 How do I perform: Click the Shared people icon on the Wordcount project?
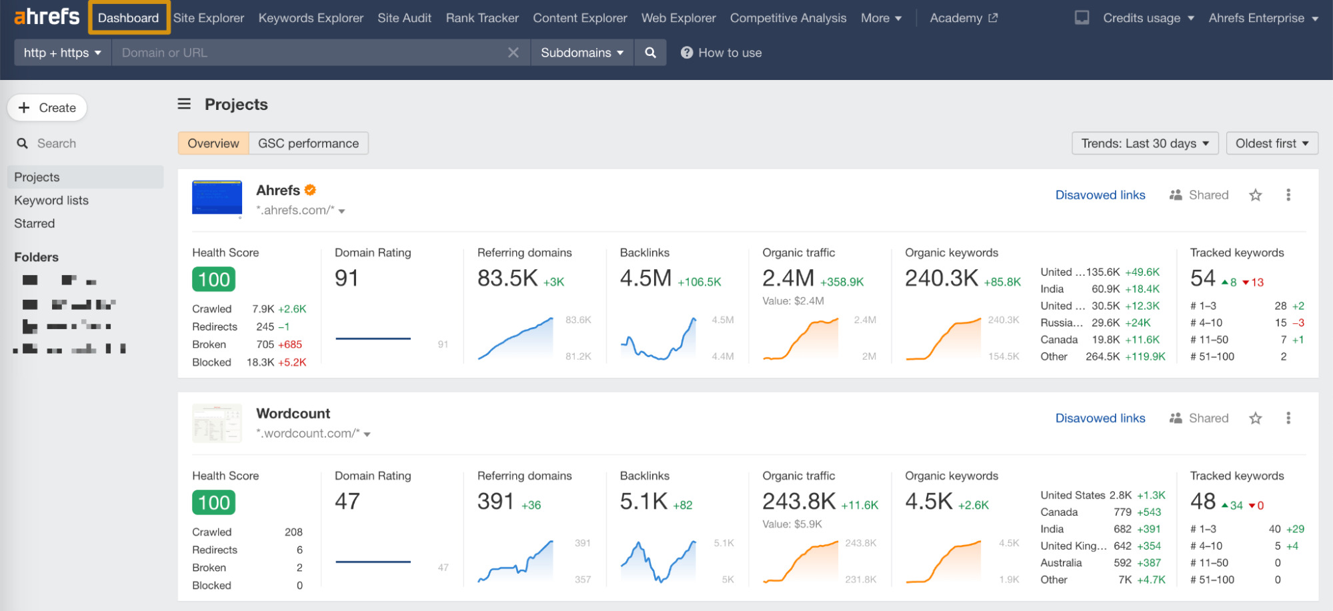1176,418
